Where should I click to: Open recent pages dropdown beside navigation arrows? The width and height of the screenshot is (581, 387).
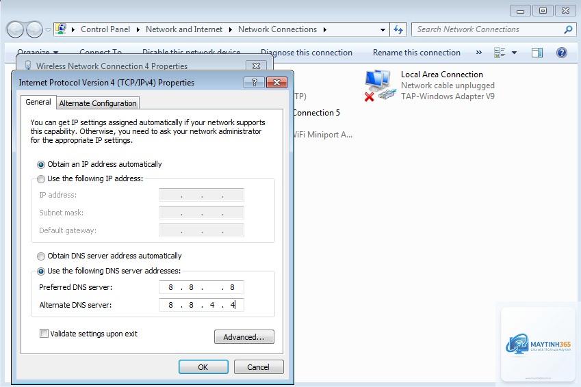48,29
